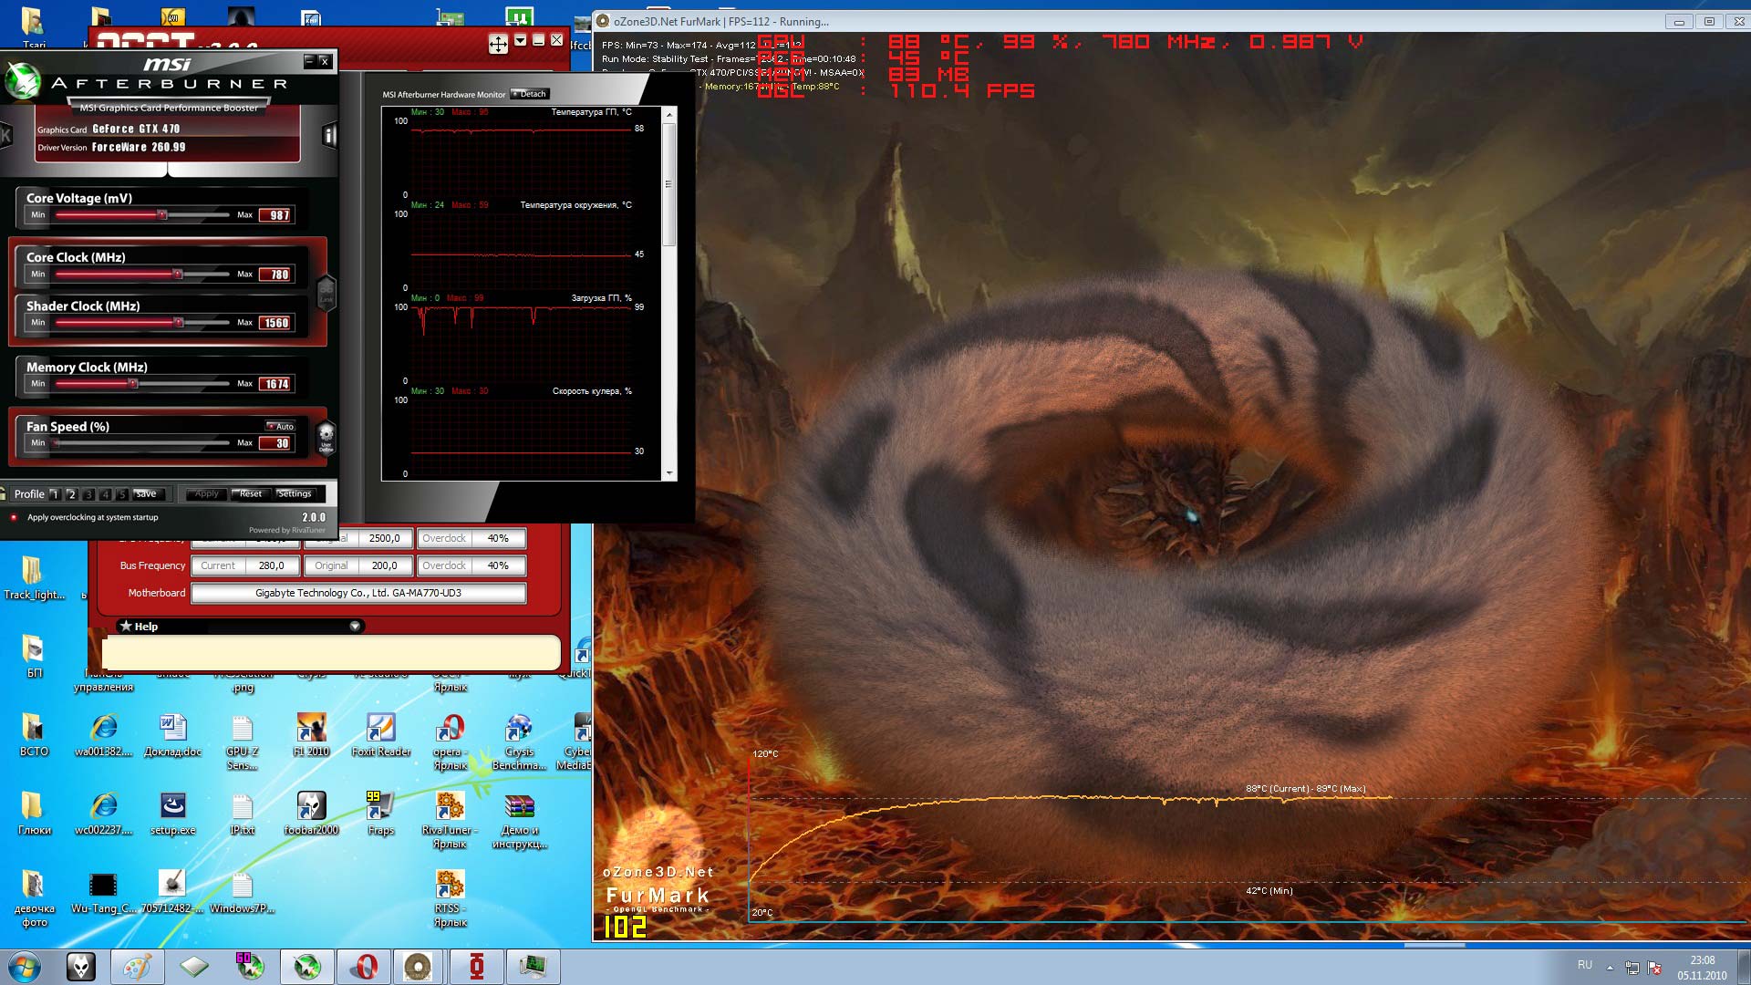Toggle apply overclocking at system startup
Screen dimensions: 1751x985
(14, 517)
